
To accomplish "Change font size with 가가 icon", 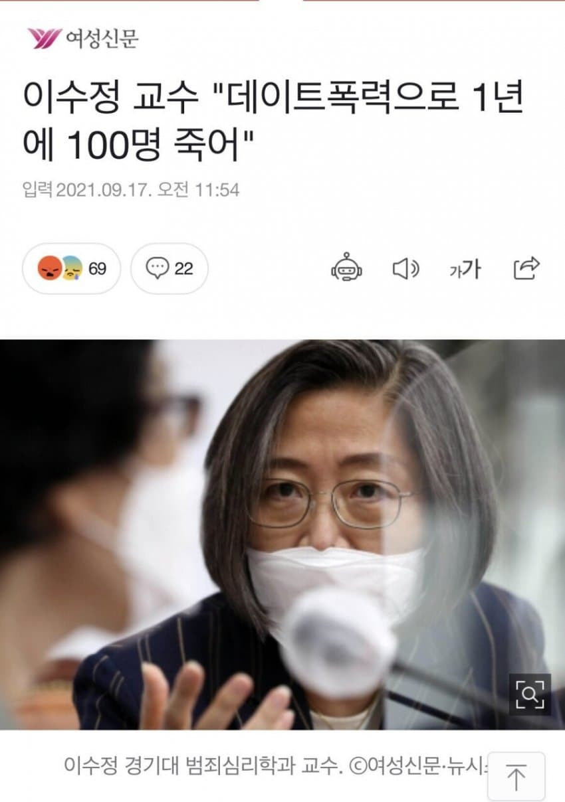I will (465, 269).
